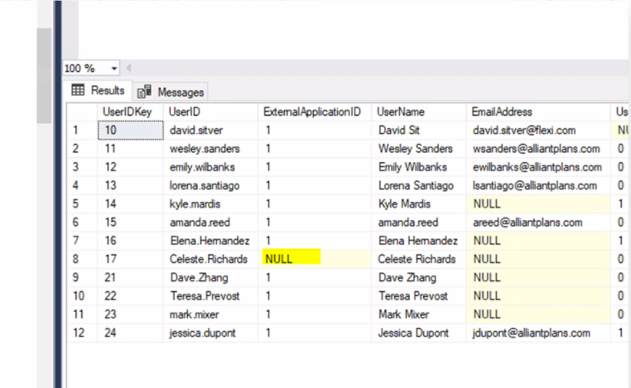Click the jdupont@alliantplans.com email cell

(x=538, y=333)
